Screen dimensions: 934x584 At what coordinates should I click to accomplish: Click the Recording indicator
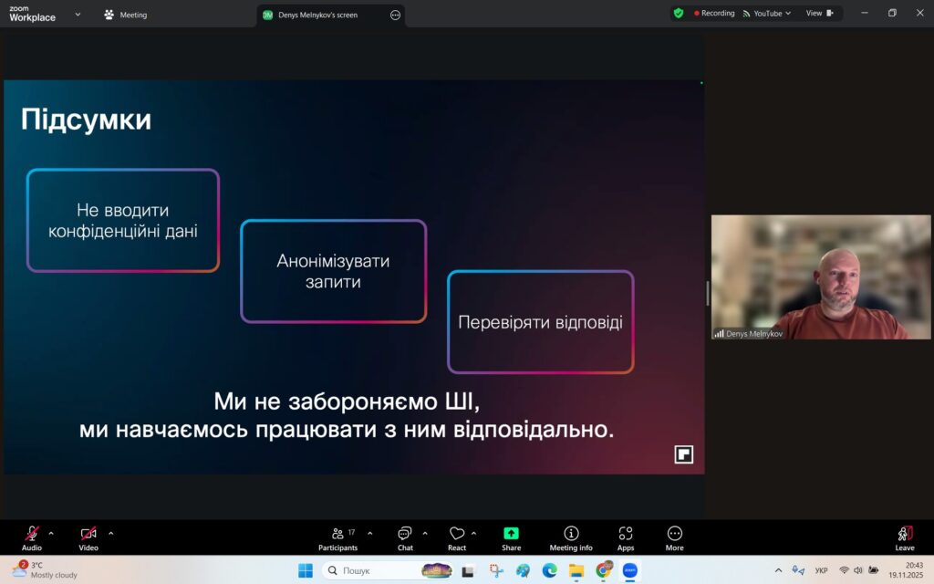[714, 14]
